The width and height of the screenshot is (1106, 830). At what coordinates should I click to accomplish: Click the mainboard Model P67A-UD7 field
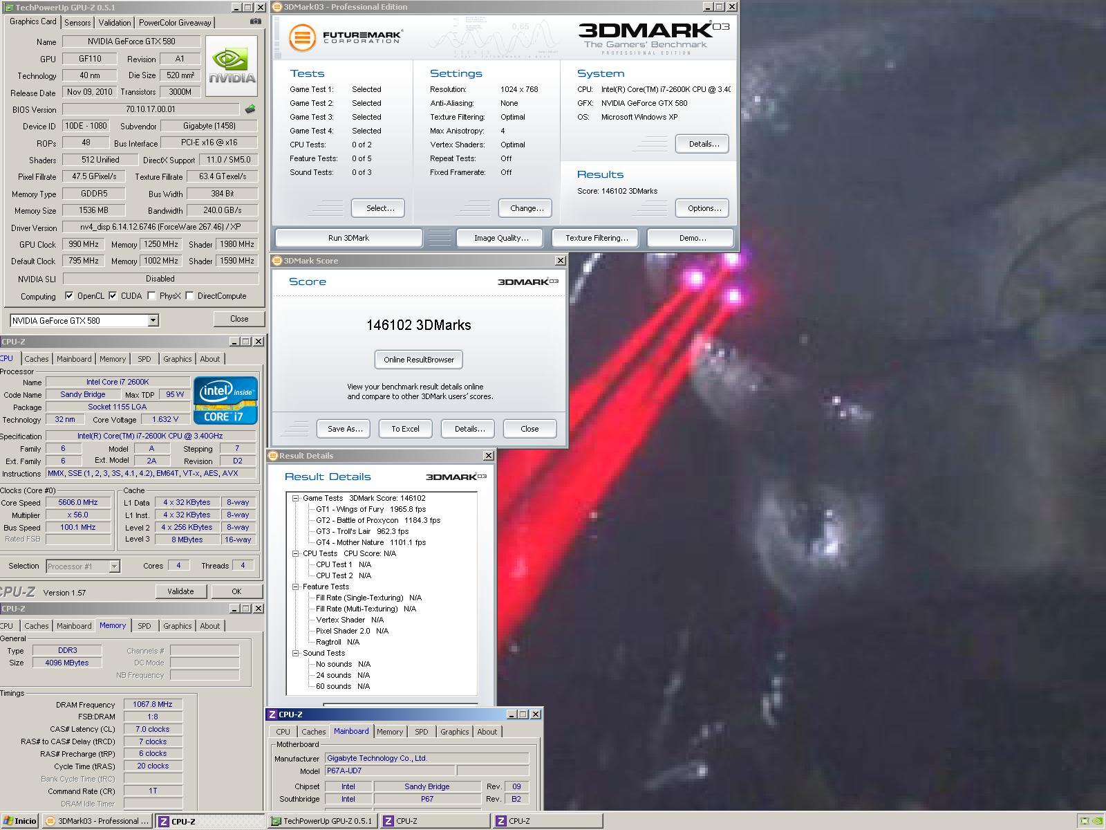(390, 771)
